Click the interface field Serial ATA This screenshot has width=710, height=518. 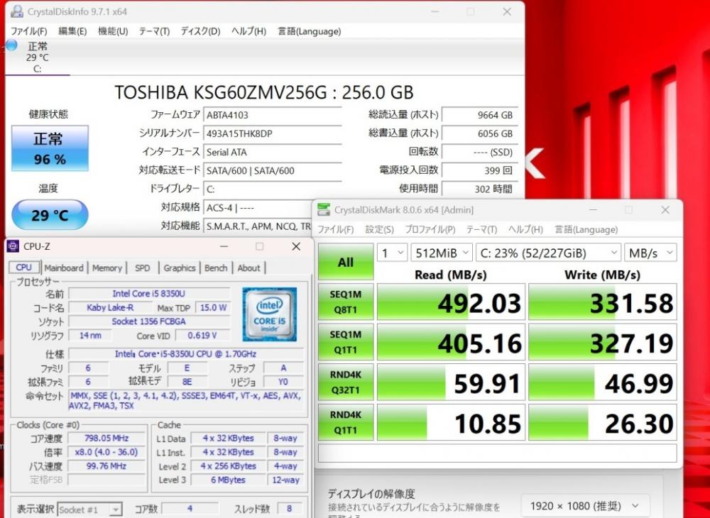pyautogui.click(x=272, y=152)
